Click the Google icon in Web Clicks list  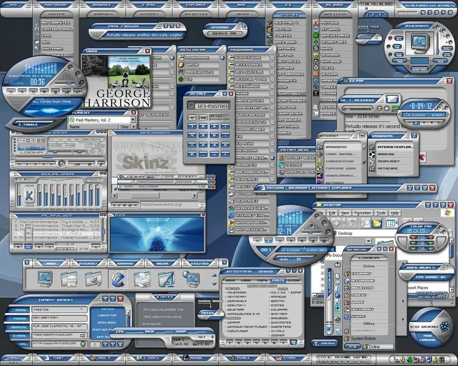(316, 113)
